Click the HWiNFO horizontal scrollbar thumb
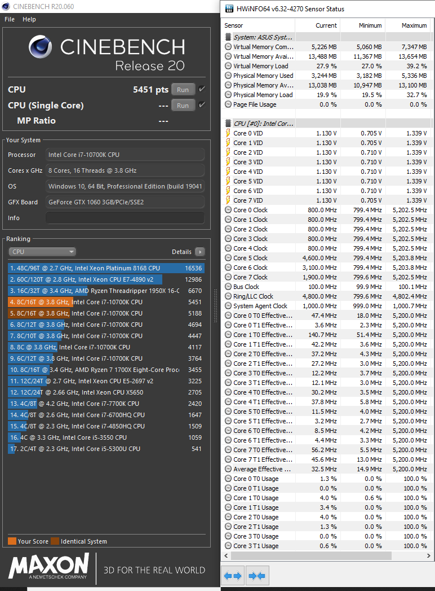The height and width of the screenshot is (591, 435). click(311, 555)
